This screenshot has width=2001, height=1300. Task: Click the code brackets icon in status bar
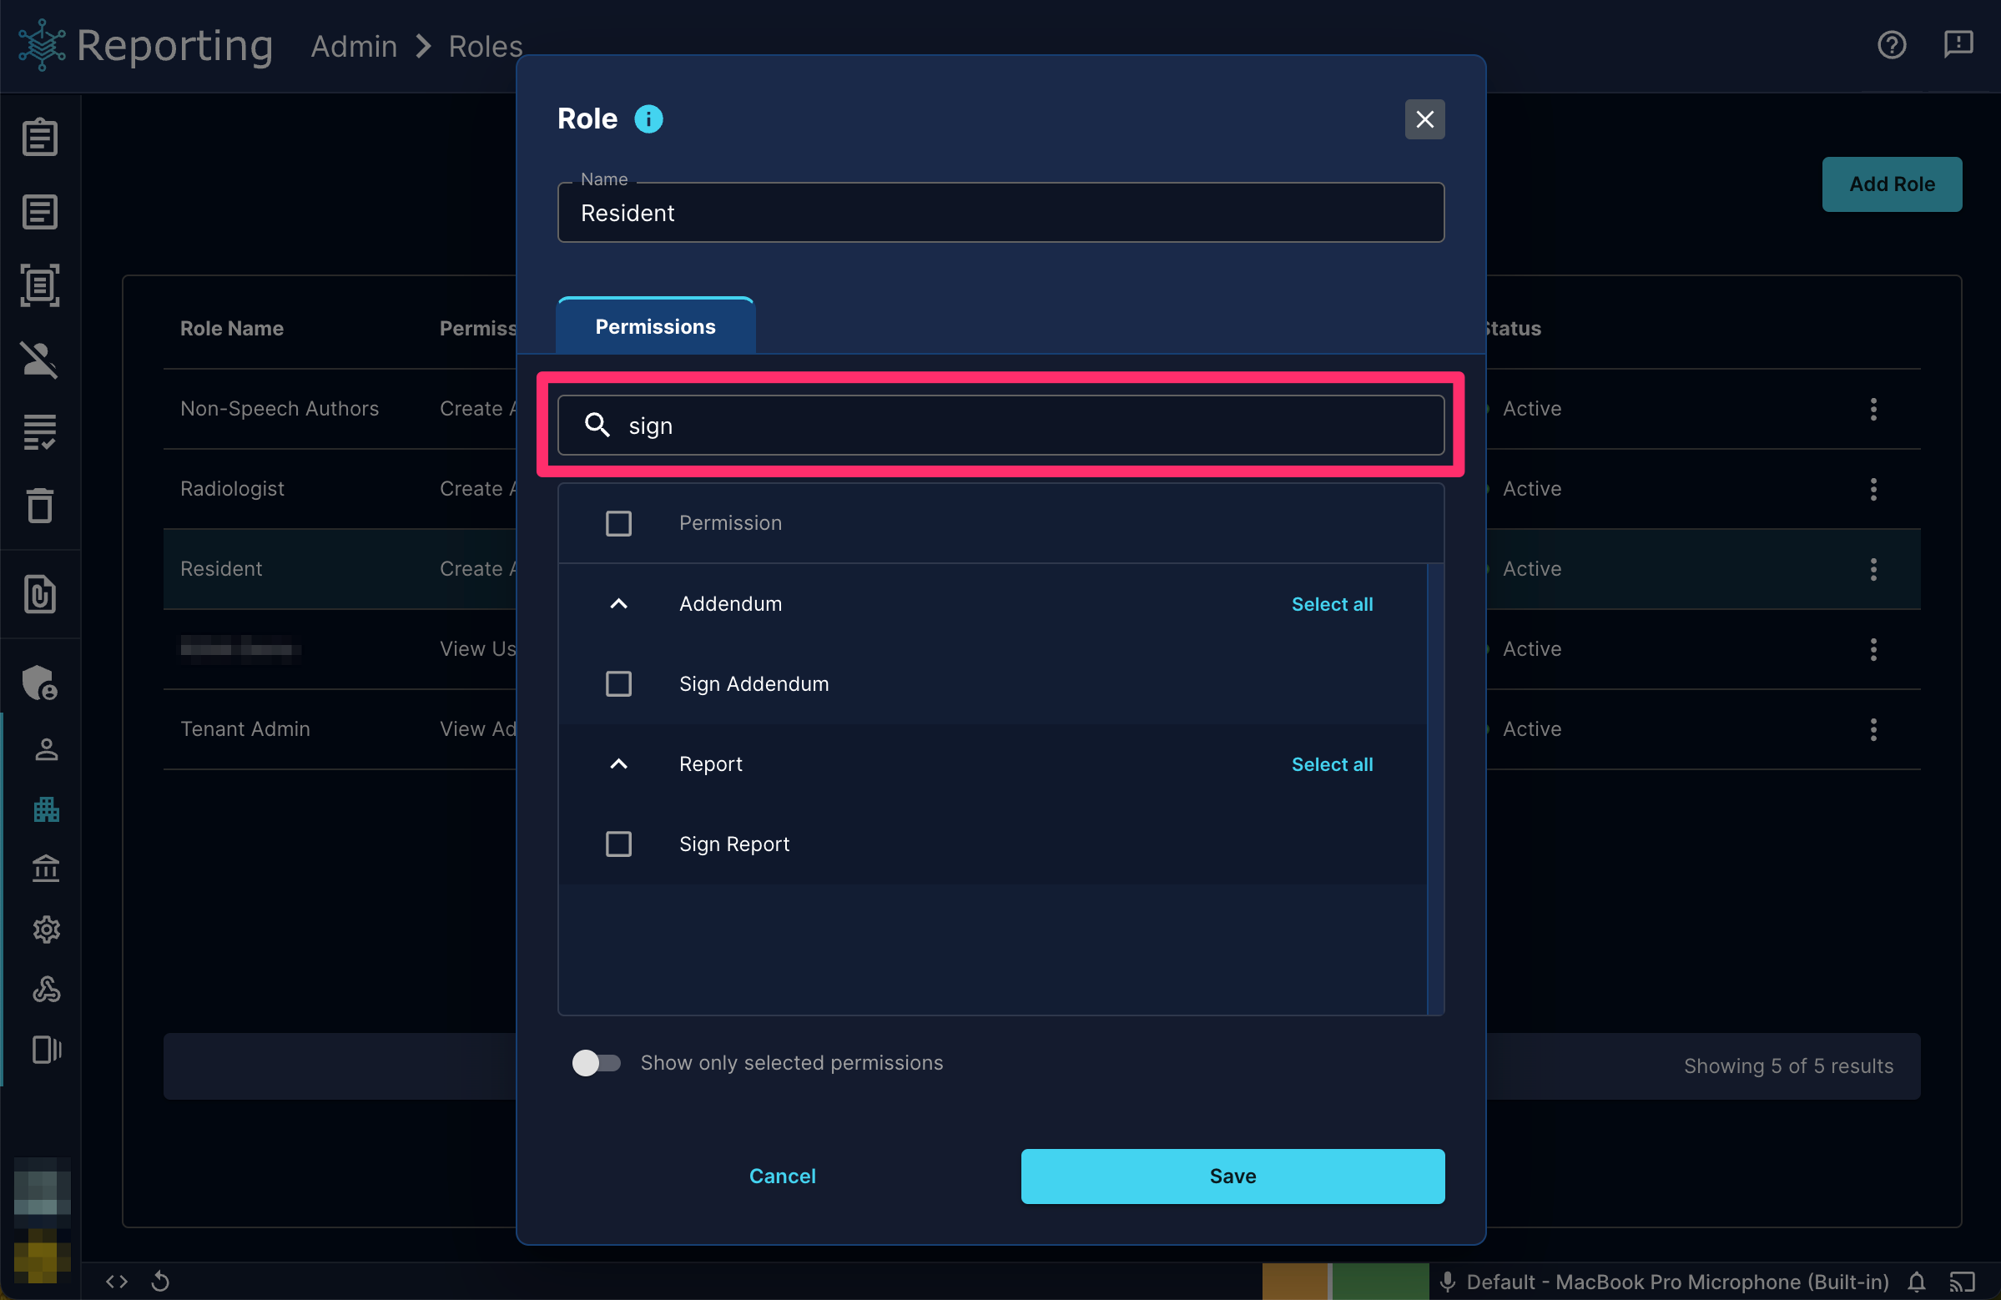117,1282
